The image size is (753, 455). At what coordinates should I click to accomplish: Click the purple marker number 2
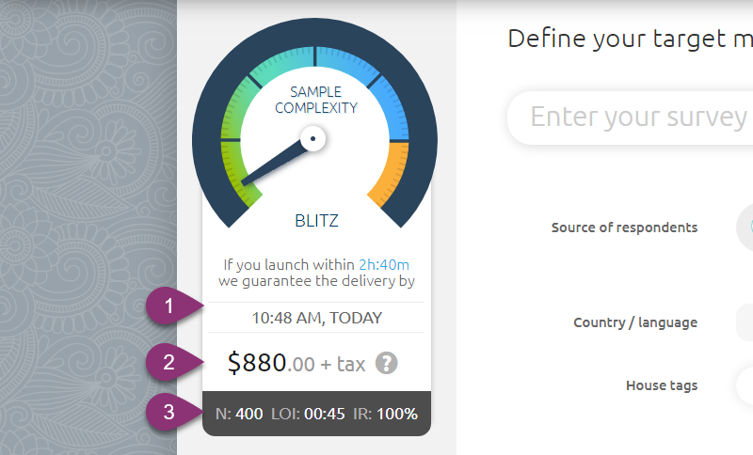[x=169, y=362]
